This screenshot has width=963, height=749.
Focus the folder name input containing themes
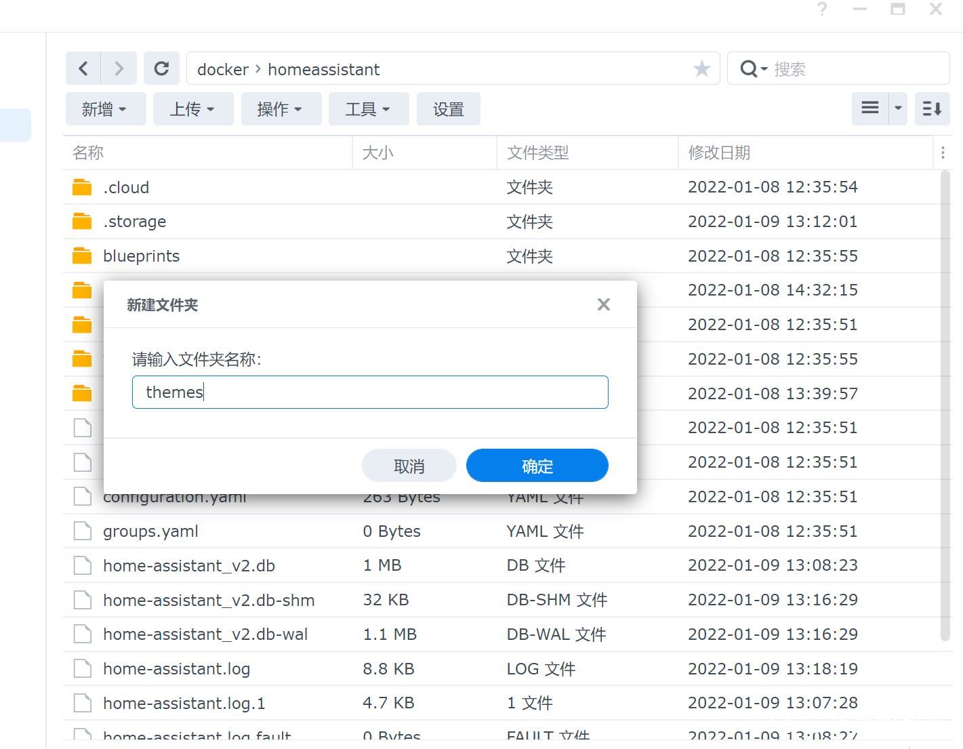click(x=370, y=392)
